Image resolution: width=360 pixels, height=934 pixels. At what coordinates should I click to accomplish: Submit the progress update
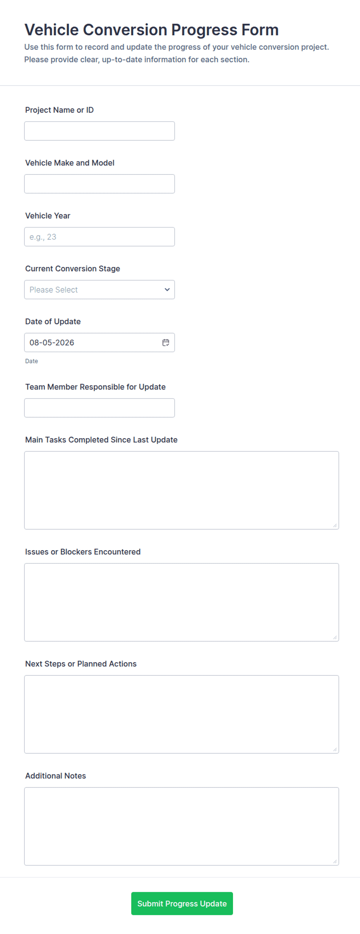(182, 903)
